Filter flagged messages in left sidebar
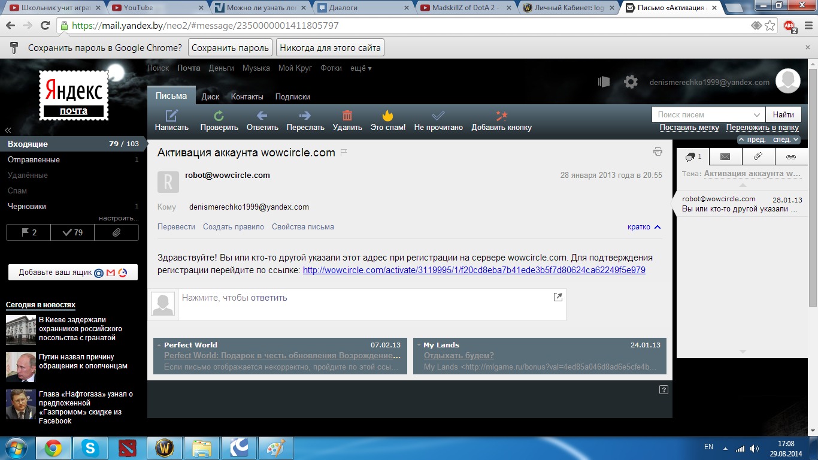Viewport: 818px width, 460px height. pyautogui.click(x=28, y=232)
